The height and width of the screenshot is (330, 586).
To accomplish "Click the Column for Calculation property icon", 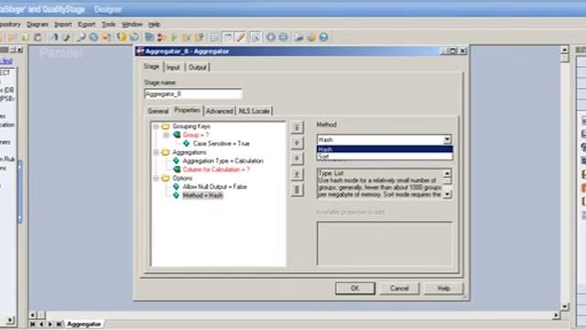I will [x=177, y=170].
